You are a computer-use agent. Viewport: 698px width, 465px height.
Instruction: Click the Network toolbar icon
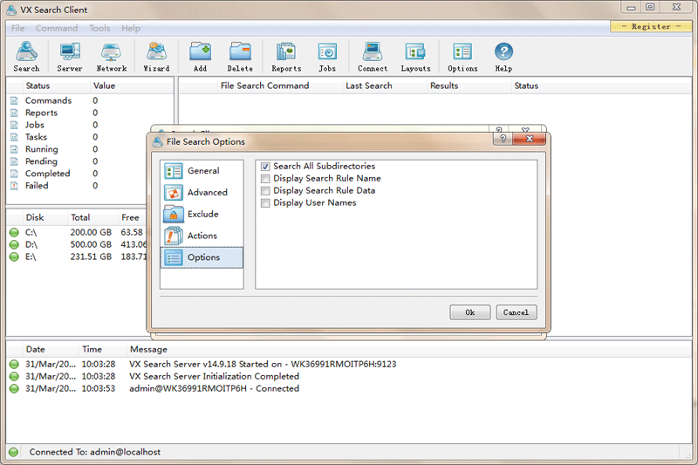pos(112,52)
